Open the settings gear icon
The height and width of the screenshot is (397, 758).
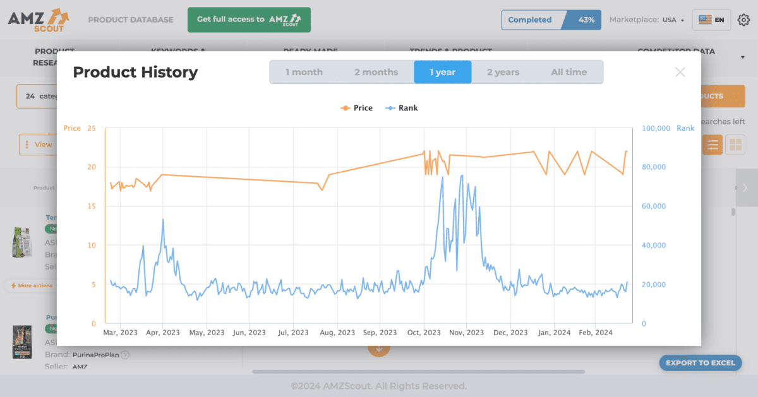coord(743,20)
